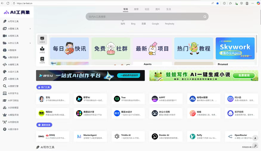Select the 站内 search engine option
The image size is (261, 151).
click(123, 24)
